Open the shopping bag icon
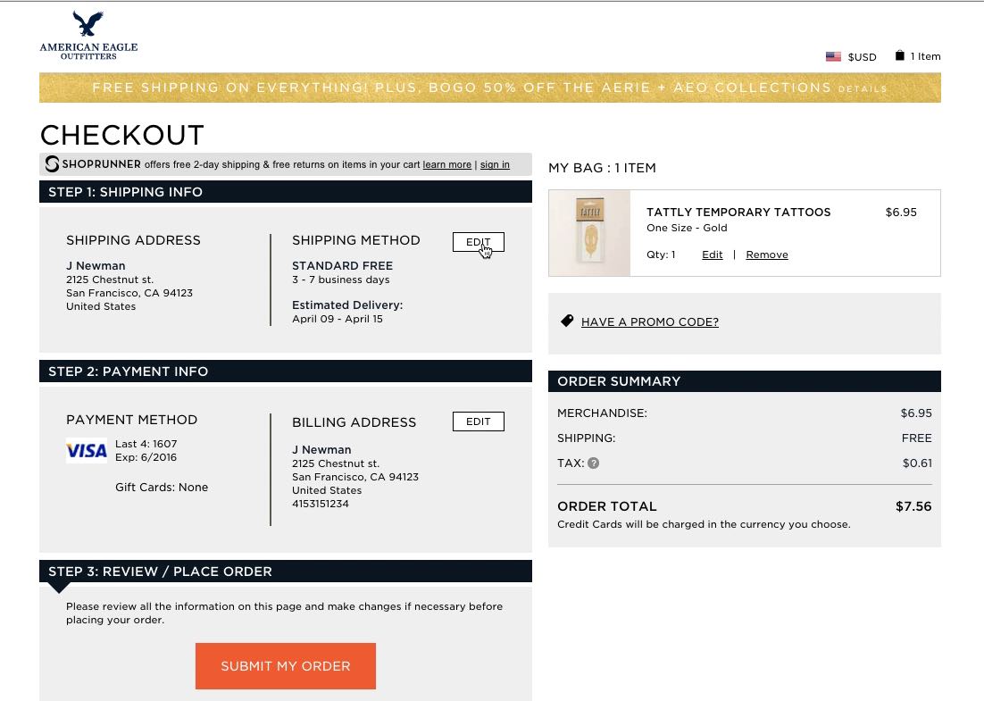The height and width of the screenshot is (701, 984). (x=899, y=55)
